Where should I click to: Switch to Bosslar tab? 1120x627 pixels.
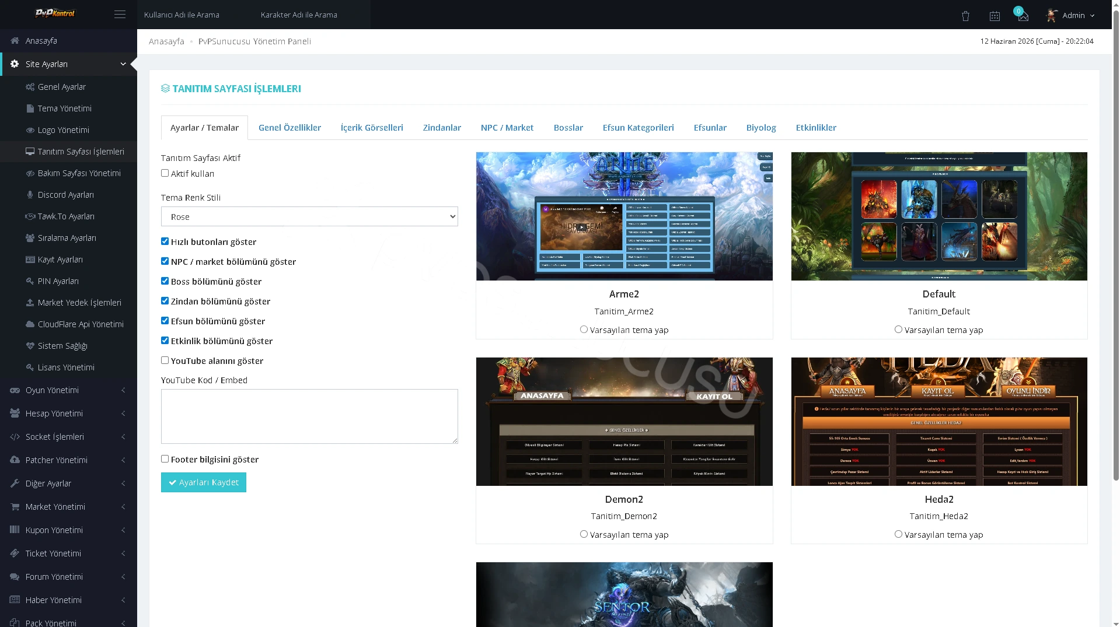[x=568, y=128]
